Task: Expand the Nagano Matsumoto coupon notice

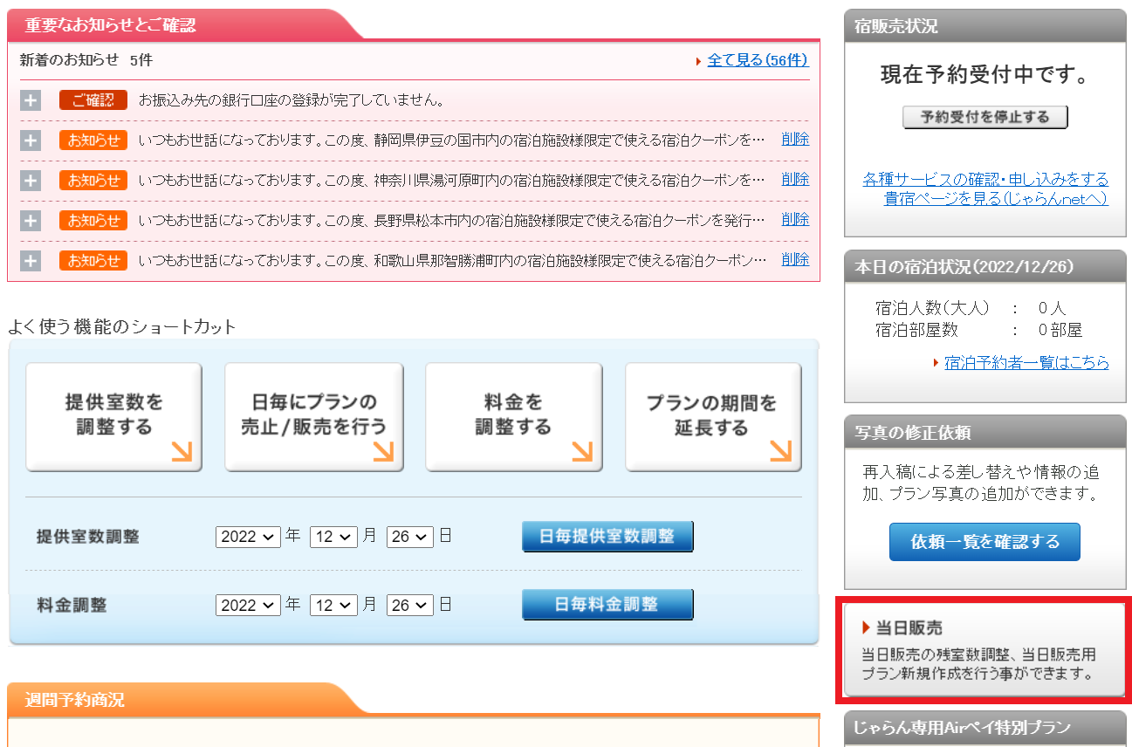Action: click(31, 221)
